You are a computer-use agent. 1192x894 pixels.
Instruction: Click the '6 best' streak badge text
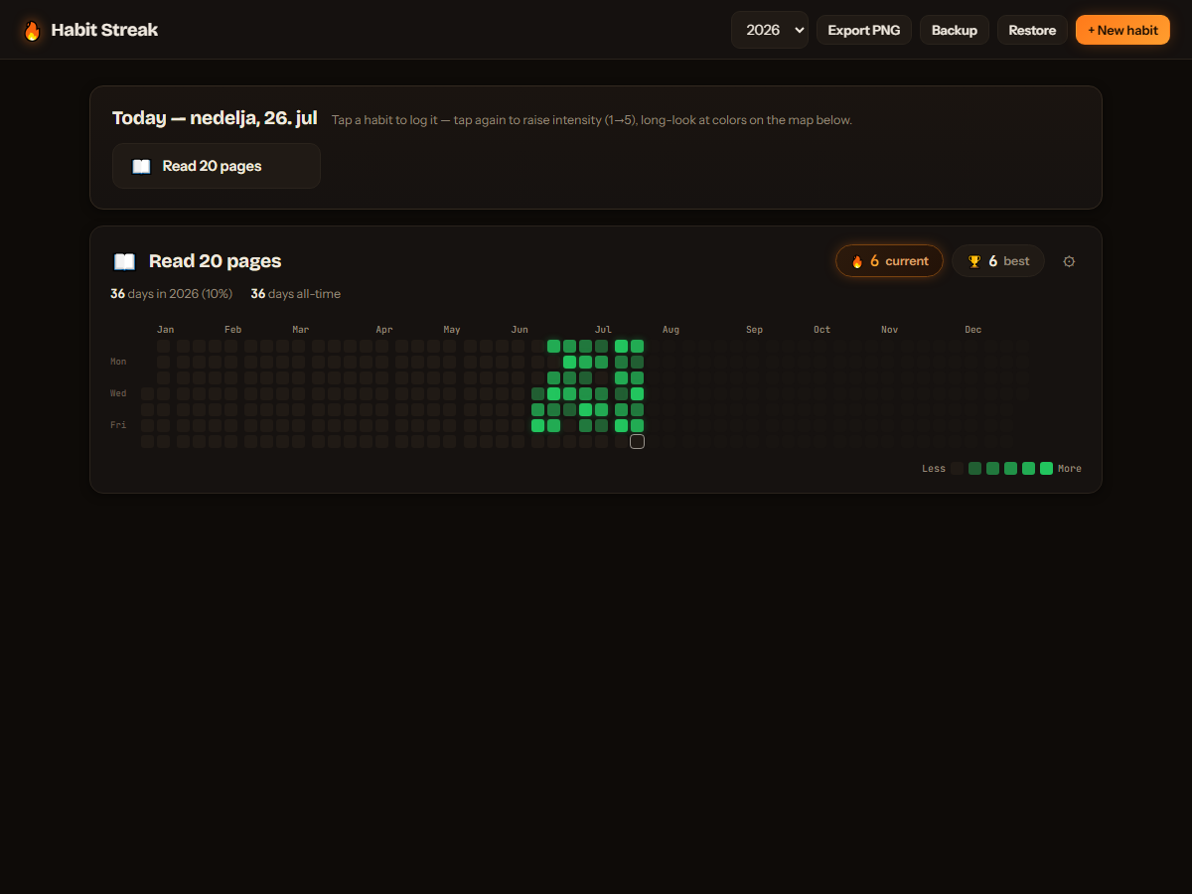(x=1009, y=261)
